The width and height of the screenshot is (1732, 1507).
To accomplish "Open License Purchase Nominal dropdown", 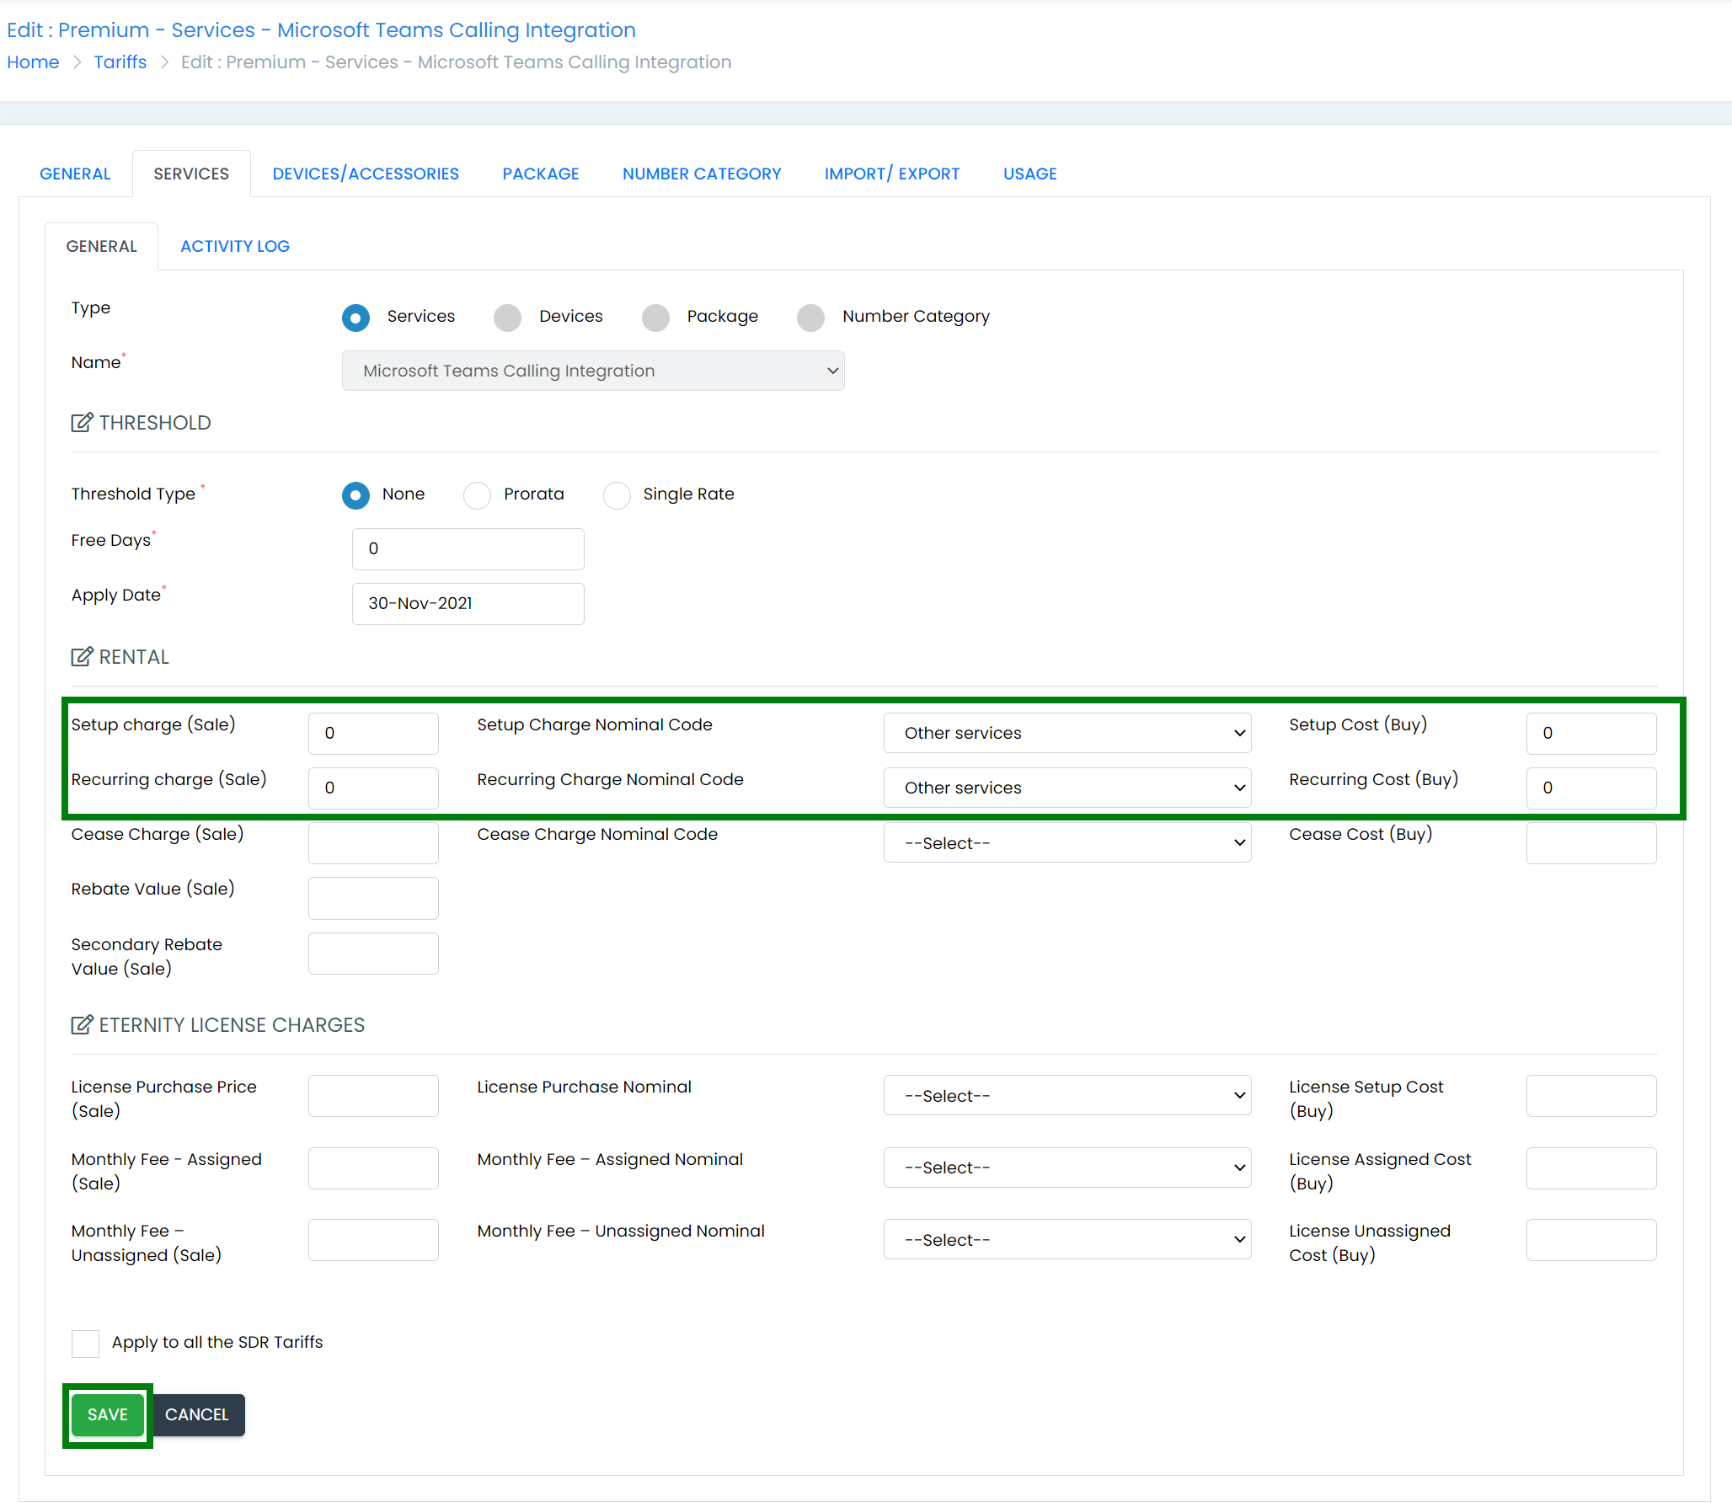I will tap(1067, 1096).
